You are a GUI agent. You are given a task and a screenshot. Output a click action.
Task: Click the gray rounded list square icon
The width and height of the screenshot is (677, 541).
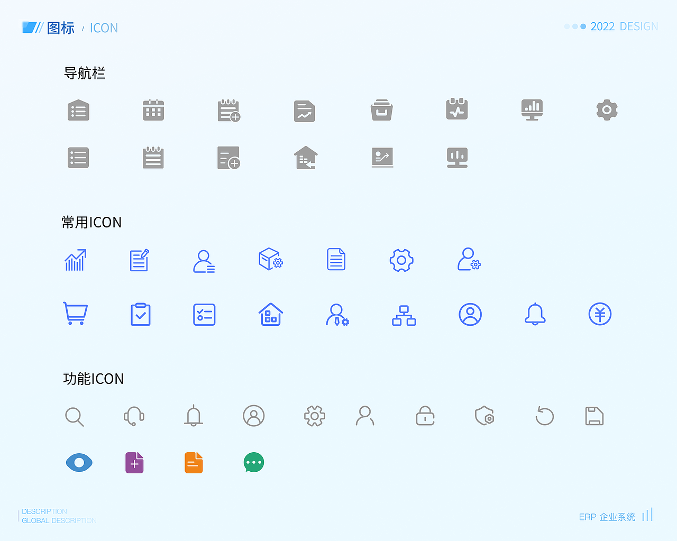[x=78, y=158]
